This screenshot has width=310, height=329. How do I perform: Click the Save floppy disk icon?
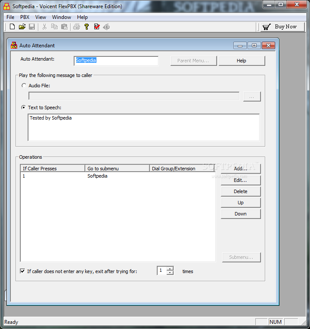(x=32, y=27)
